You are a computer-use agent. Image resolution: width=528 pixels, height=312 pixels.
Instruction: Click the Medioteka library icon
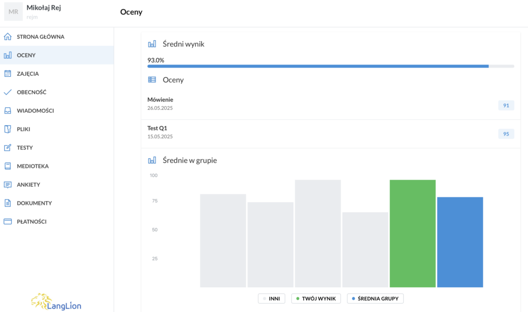pos(8,166)
